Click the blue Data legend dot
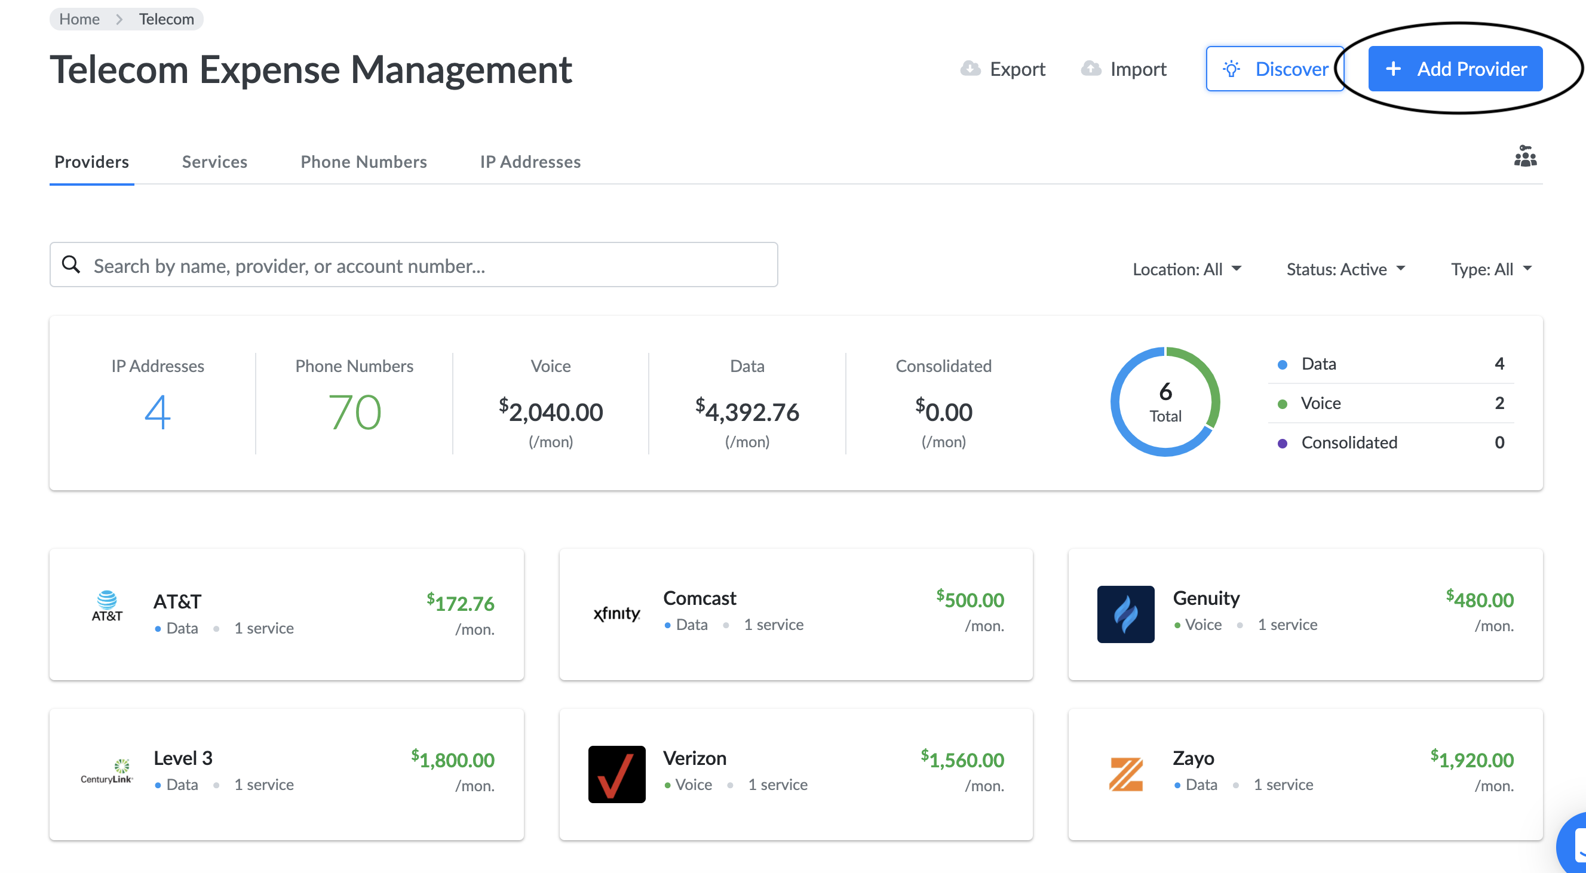This screenshot has height=873, width=1586. tap(1283, 364)
